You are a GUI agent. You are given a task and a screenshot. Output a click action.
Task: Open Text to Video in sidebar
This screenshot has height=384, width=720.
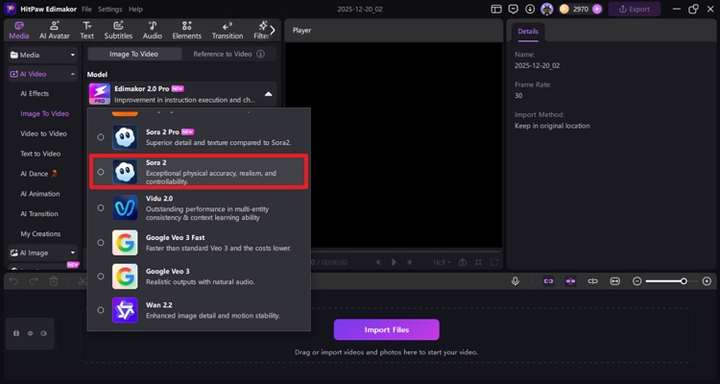click(x=40, y=154)
